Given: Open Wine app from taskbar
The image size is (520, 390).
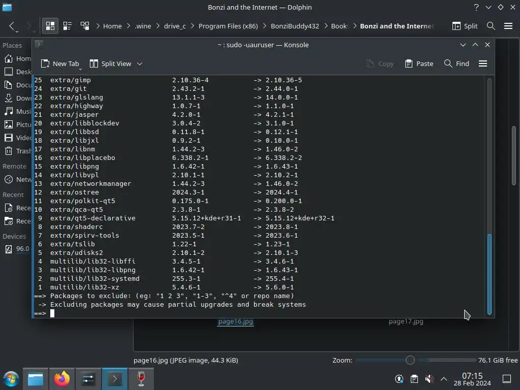Looking at the screenshot, I should click(141, 379).
